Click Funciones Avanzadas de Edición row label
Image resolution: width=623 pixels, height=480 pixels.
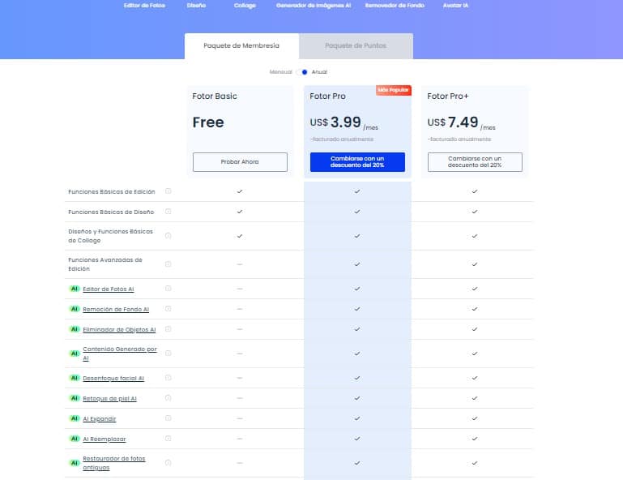tap(105, 264)
